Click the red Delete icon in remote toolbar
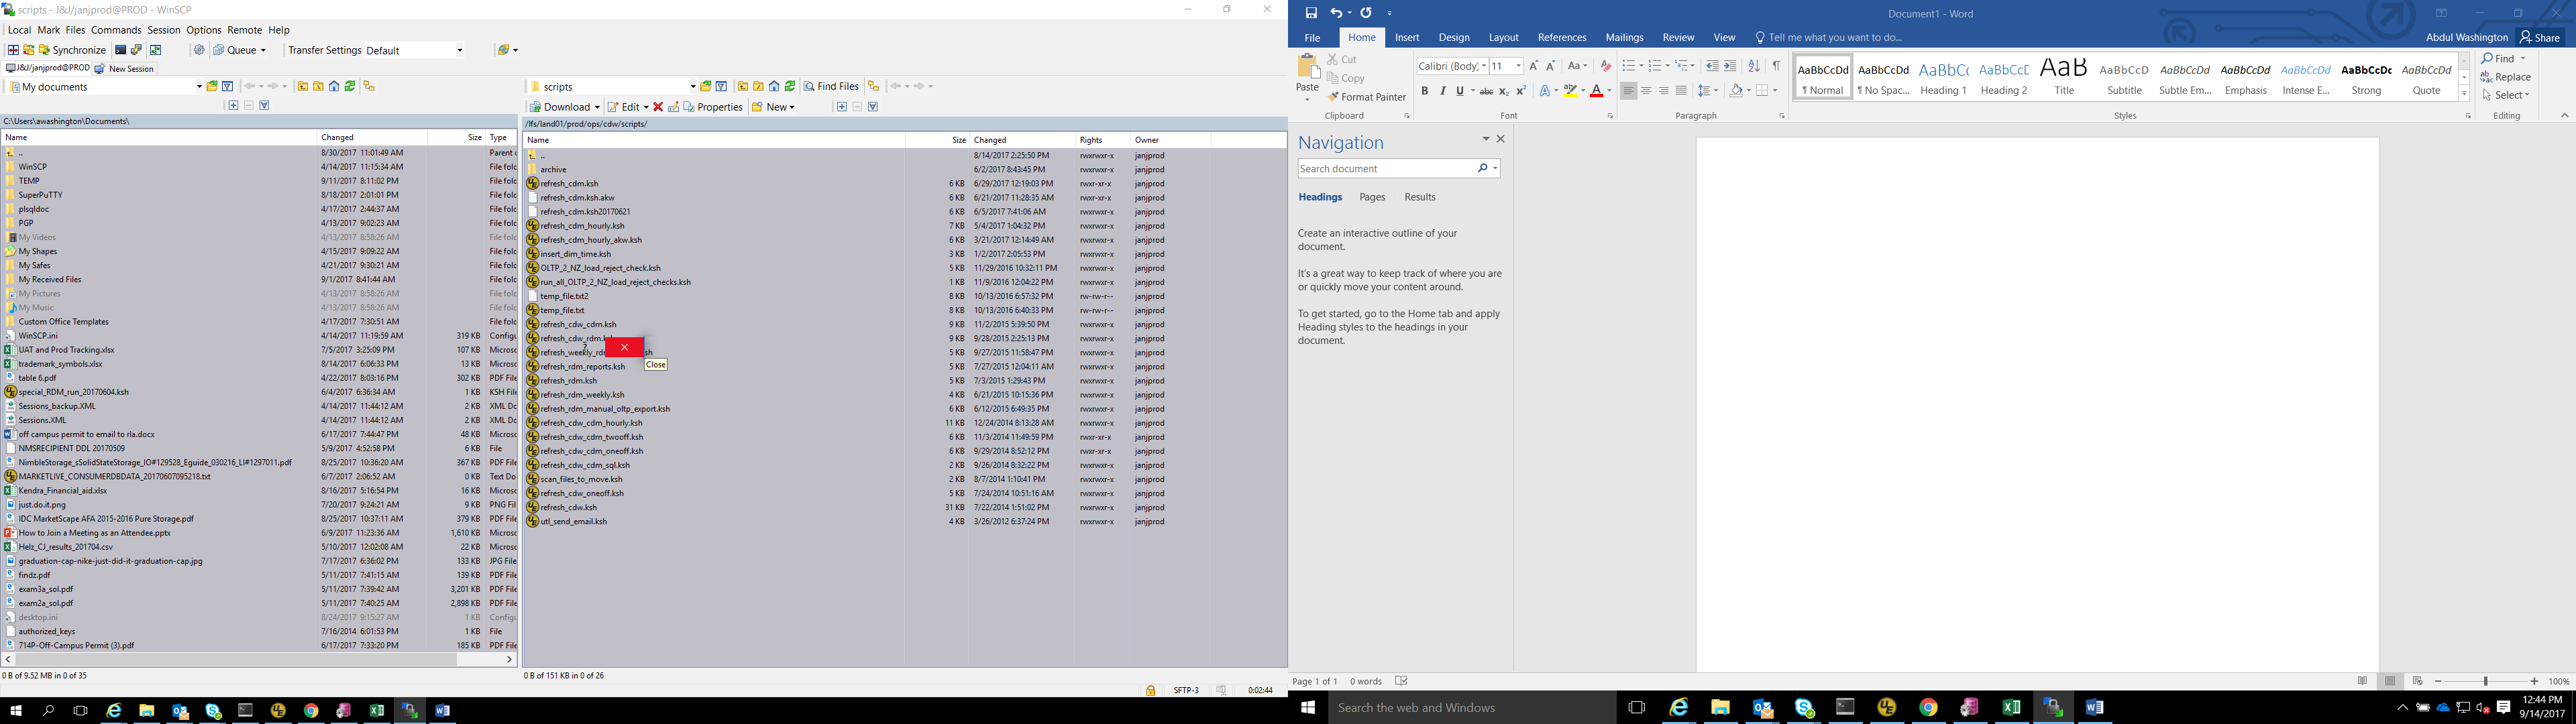The height and width of the screenshot is (724, 2576). tap(658, 107)
